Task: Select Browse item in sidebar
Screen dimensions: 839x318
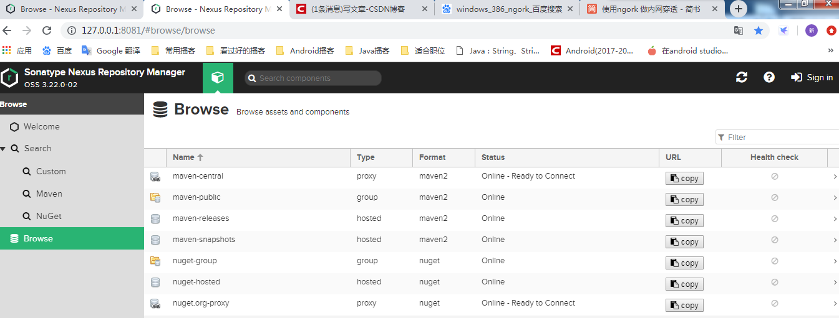Action: click(x=72, y=238)
